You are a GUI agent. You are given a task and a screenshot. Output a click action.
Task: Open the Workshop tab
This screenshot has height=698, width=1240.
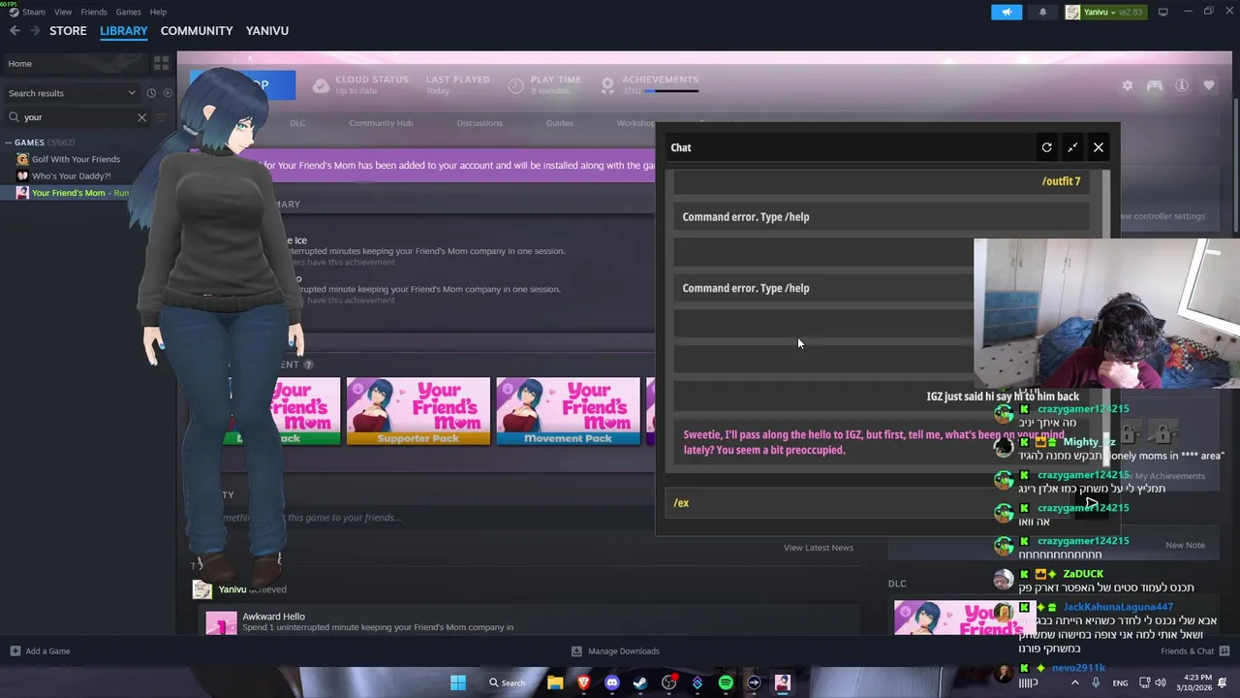click(x=635, y=123)
